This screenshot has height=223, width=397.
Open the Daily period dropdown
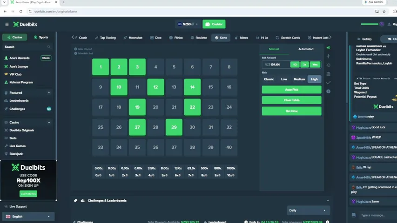(x=308, y=210)
